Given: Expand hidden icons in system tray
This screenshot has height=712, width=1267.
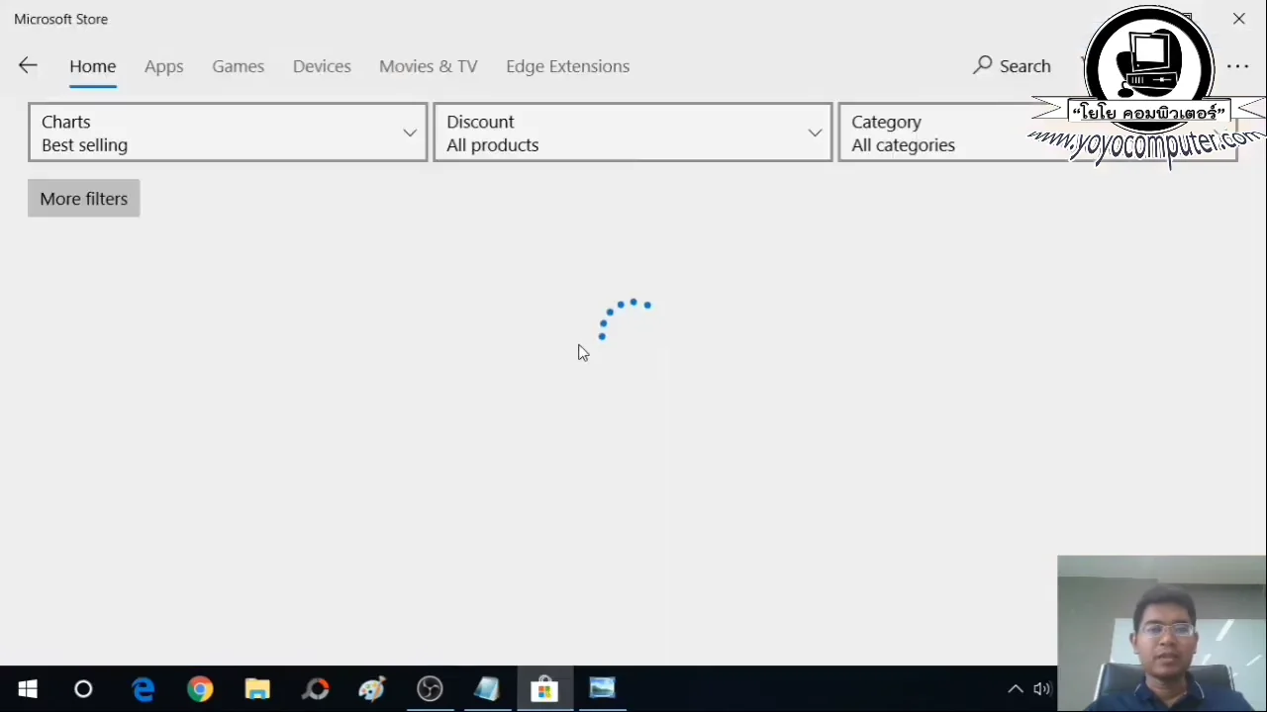Looking at the screenshot, I should coord(1016,688).
